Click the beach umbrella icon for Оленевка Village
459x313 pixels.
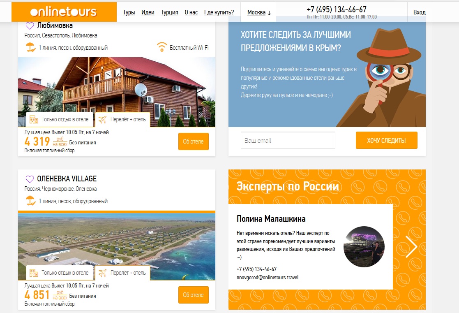pyautogui.click(x=30, y=201)
